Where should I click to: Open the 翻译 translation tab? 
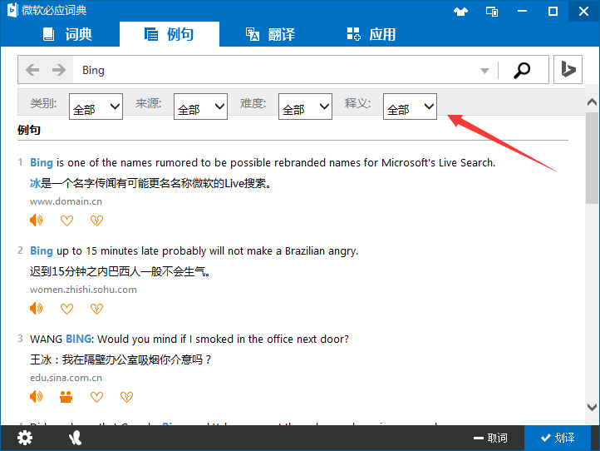click(x=270, y=34)
